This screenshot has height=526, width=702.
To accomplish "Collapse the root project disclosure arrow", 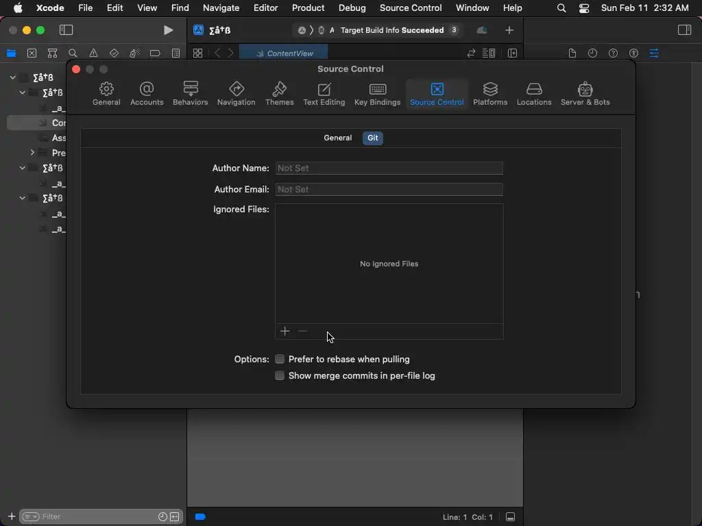I will tap(12, 77).
